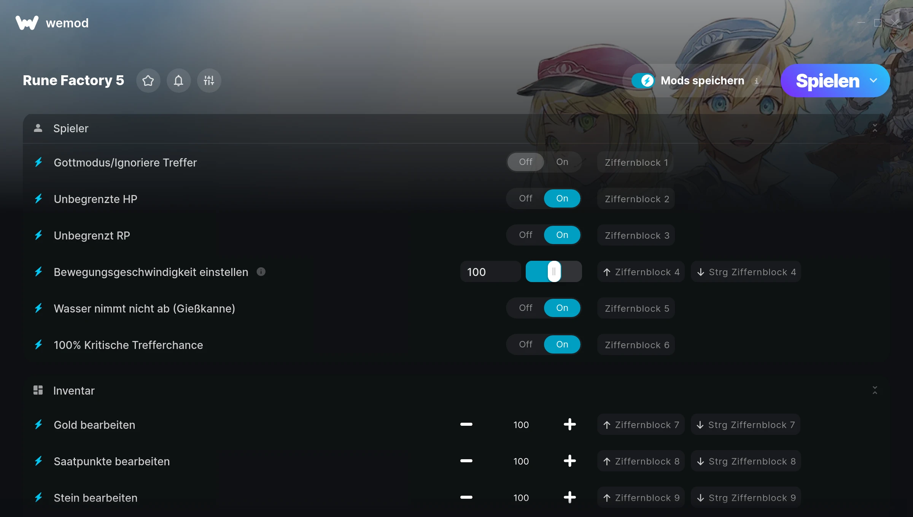Open the Spielen dropdown arrow
The width and height of the screenshot is (913, 517).
click(873, 81)
